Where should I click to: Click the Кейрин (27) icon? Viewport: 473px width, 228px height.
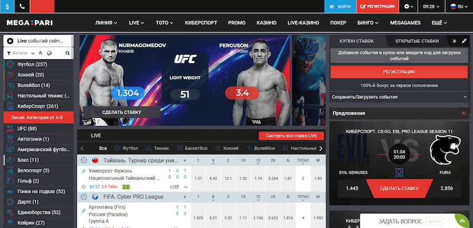tap(10, 223)
